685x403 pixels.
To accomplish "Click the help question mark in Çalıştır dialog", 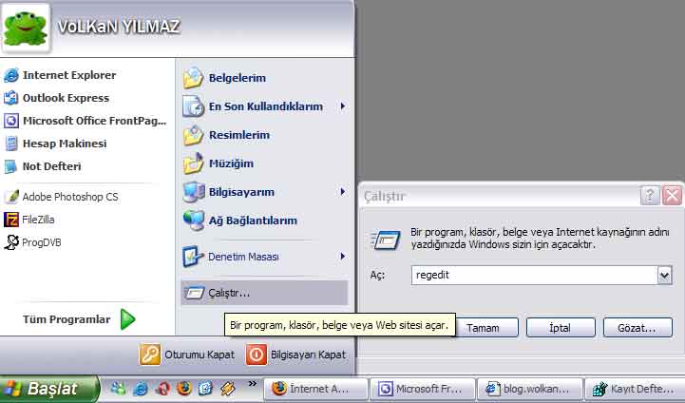I will (650, 196).
